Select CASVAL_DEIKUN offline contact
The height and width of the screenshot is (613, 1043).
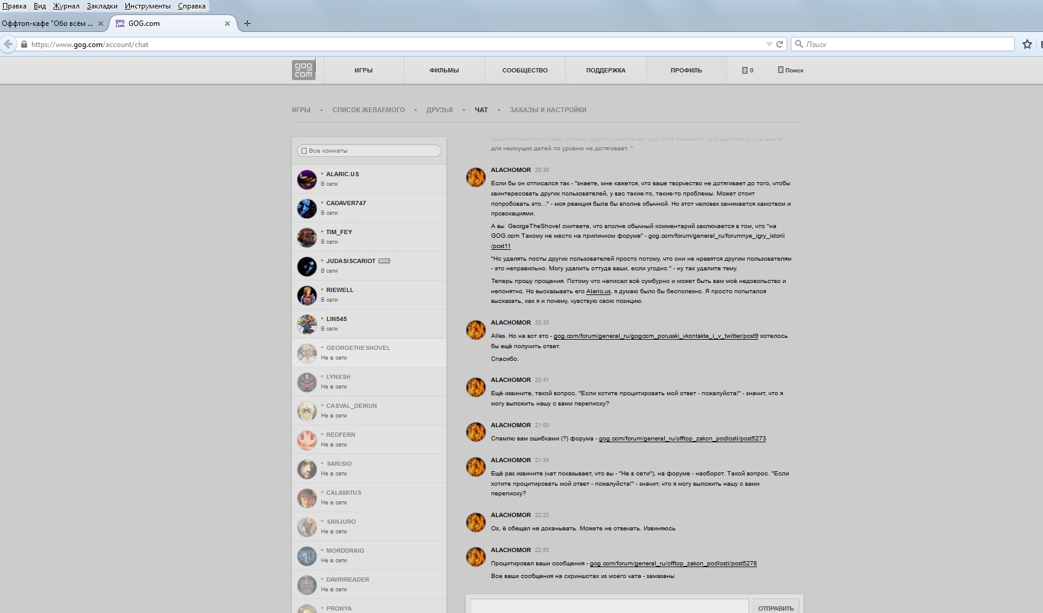click(369, 411)
